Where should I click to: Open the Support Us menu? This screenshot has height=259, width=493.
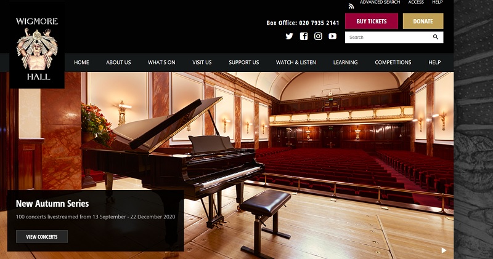244,63
